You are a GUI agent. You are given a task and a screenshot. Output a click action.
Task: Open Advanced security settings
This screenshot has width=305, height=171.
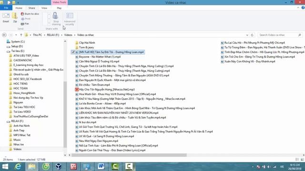tap(70, 19)
